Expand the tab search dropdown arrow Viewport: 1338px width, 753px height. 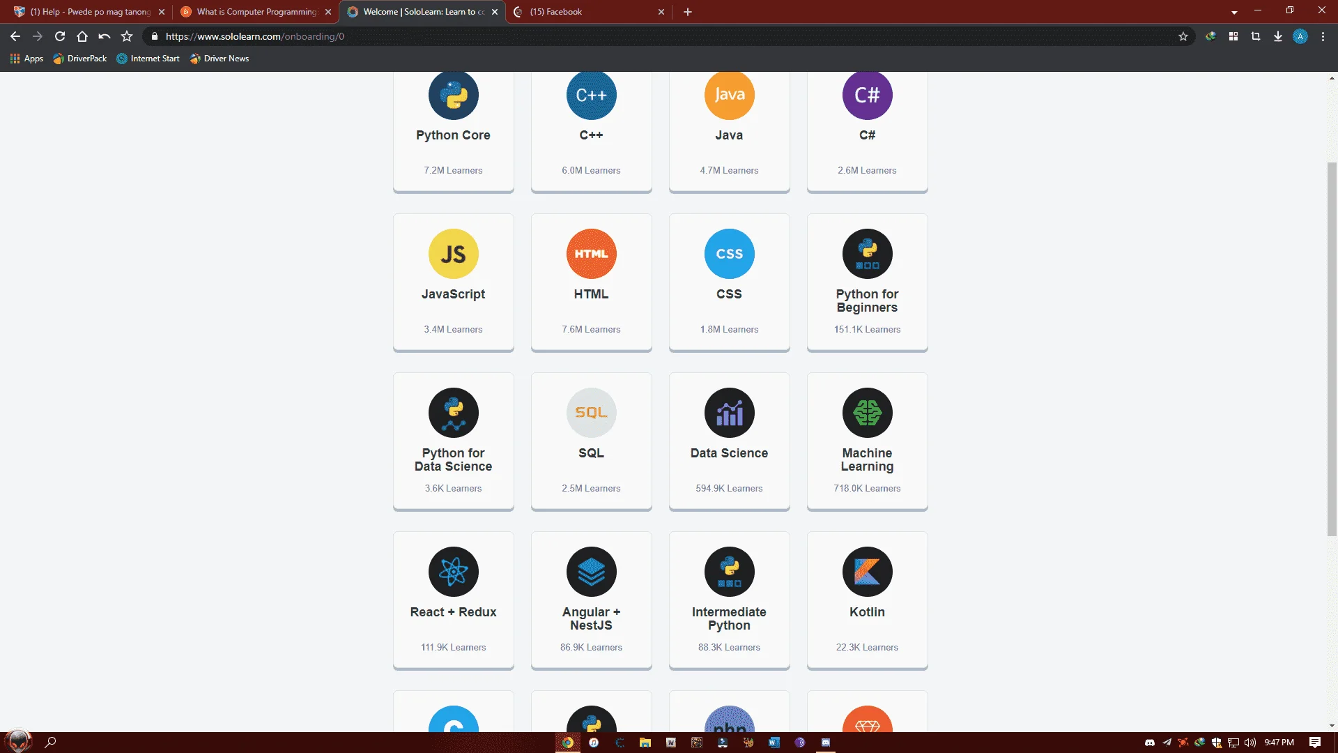[1234, 12]
